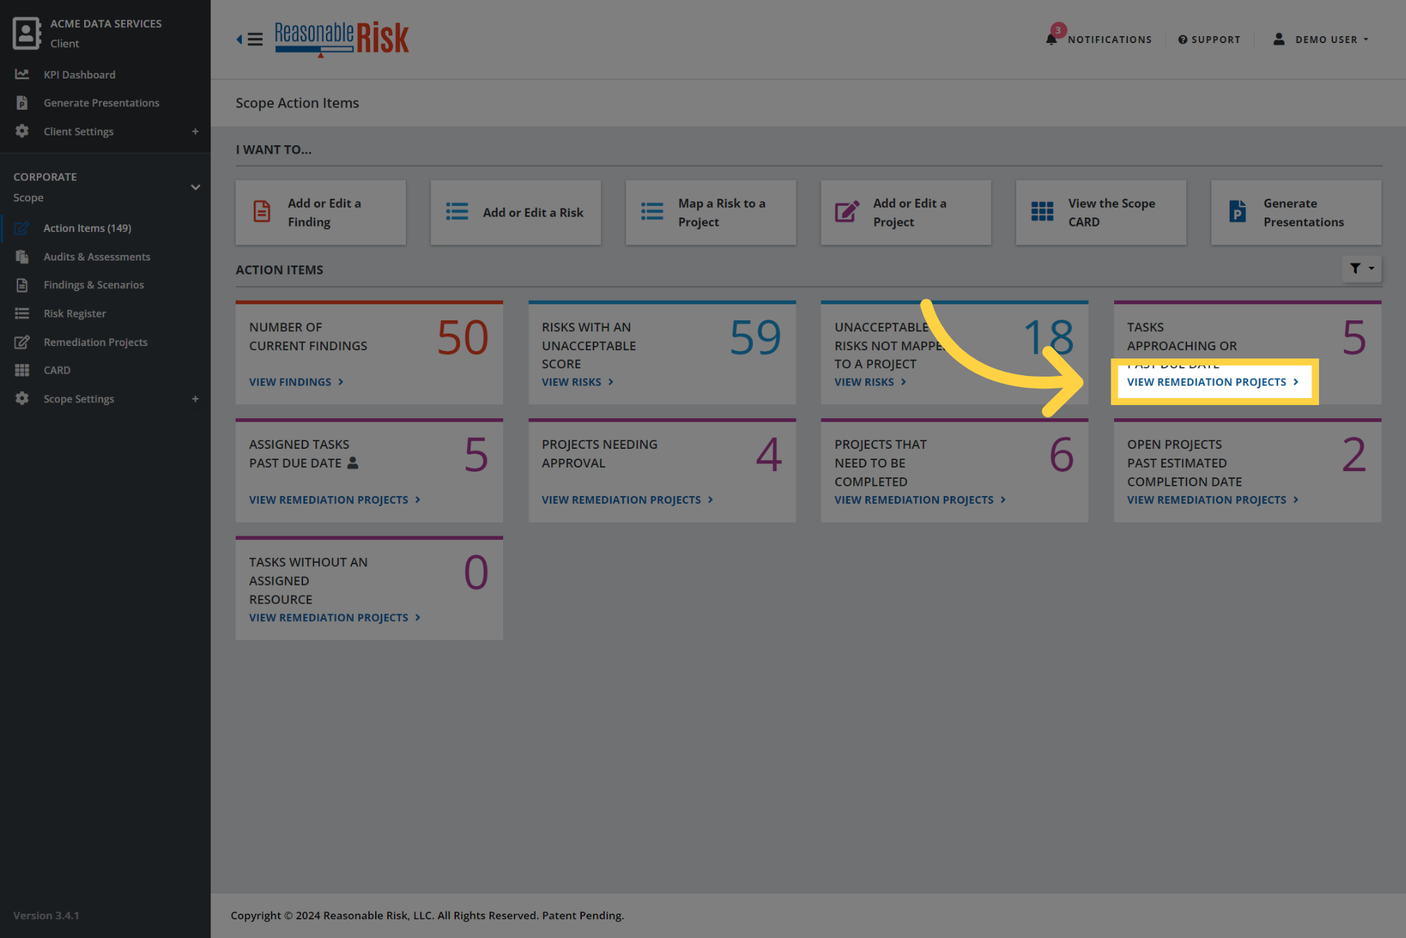
Task: Open CARD in the sidebar
Action: 57,370
